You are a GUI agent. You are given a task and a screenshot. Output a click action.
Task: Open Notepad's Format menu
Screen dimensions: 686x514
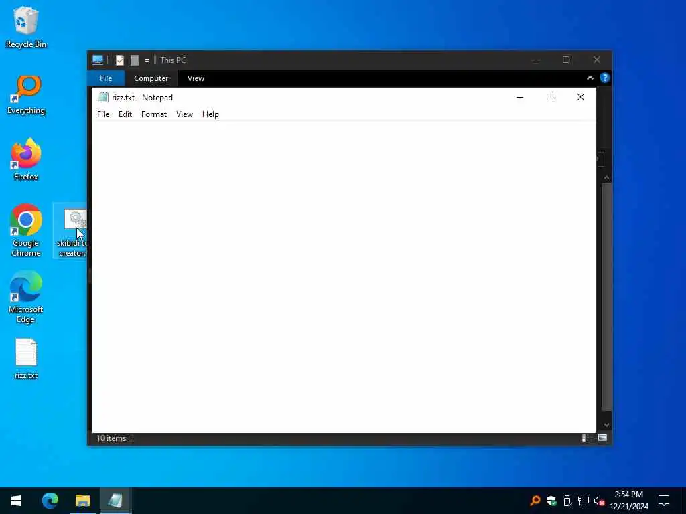pyautogui.click(x=154, y=114)
